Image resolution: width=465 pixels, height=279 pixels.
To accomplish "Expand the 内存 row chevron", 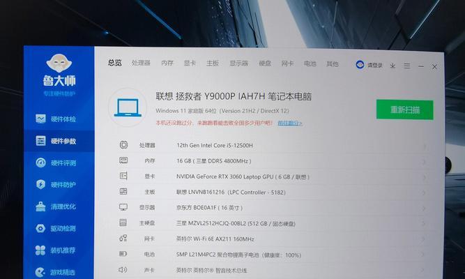I will [424, 162].
